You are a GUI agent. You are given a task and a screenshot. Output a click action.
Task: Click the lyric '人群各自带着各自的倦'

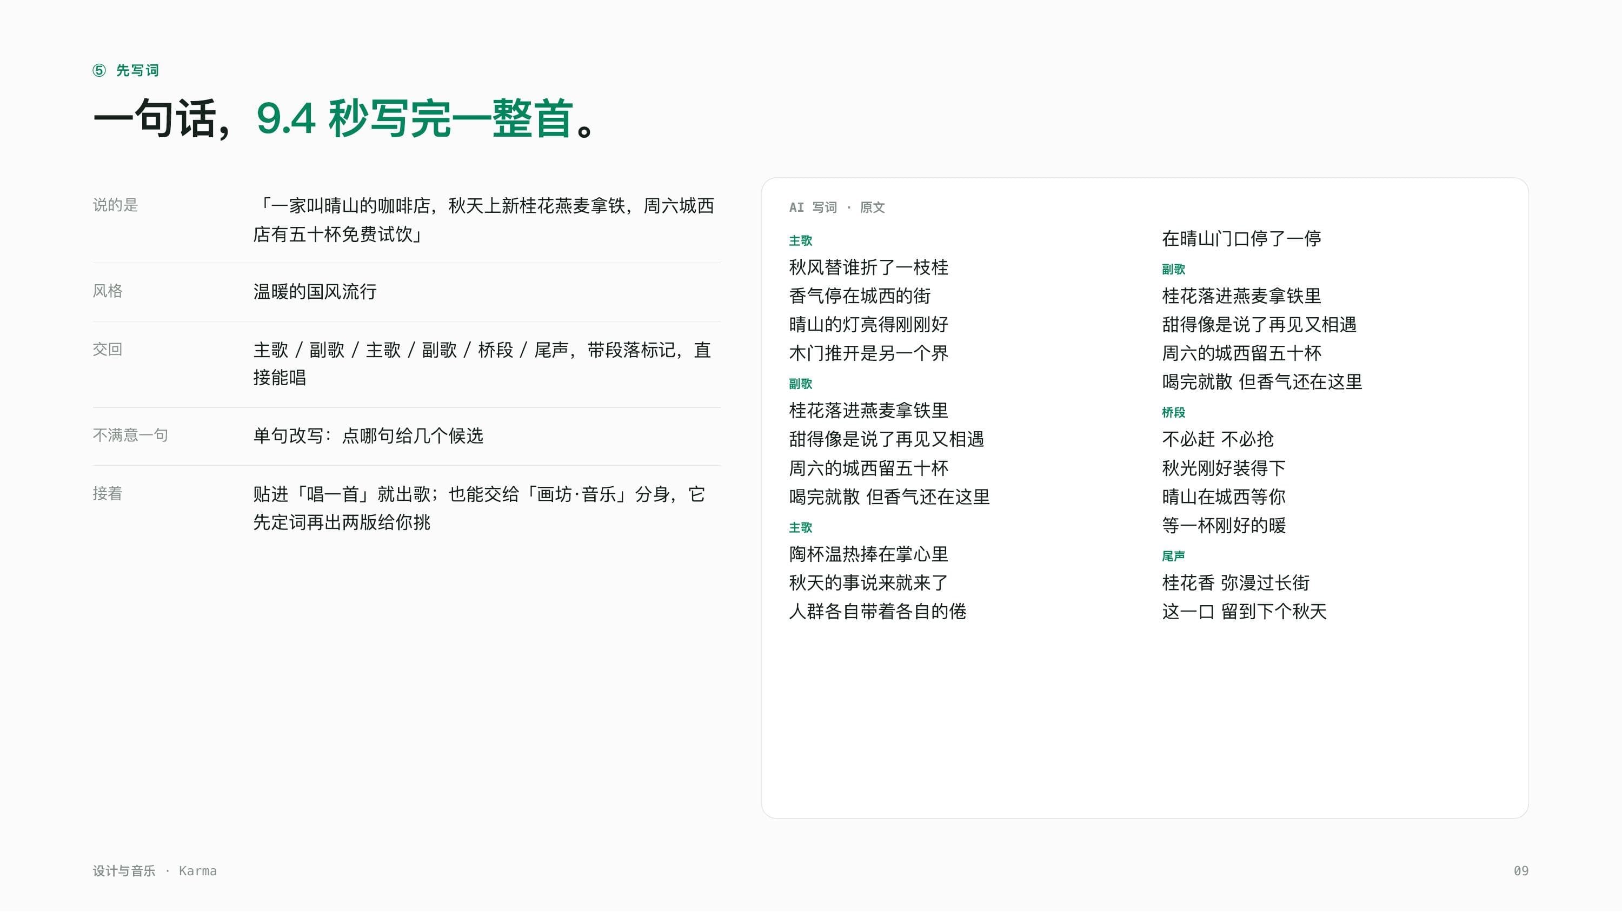877,611
